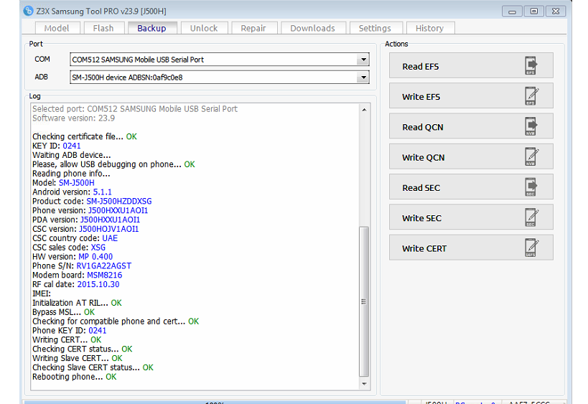Click HW version MP 0.400 value
The height and width of the screenshot is (404, 588).
[x=95, y=256]
